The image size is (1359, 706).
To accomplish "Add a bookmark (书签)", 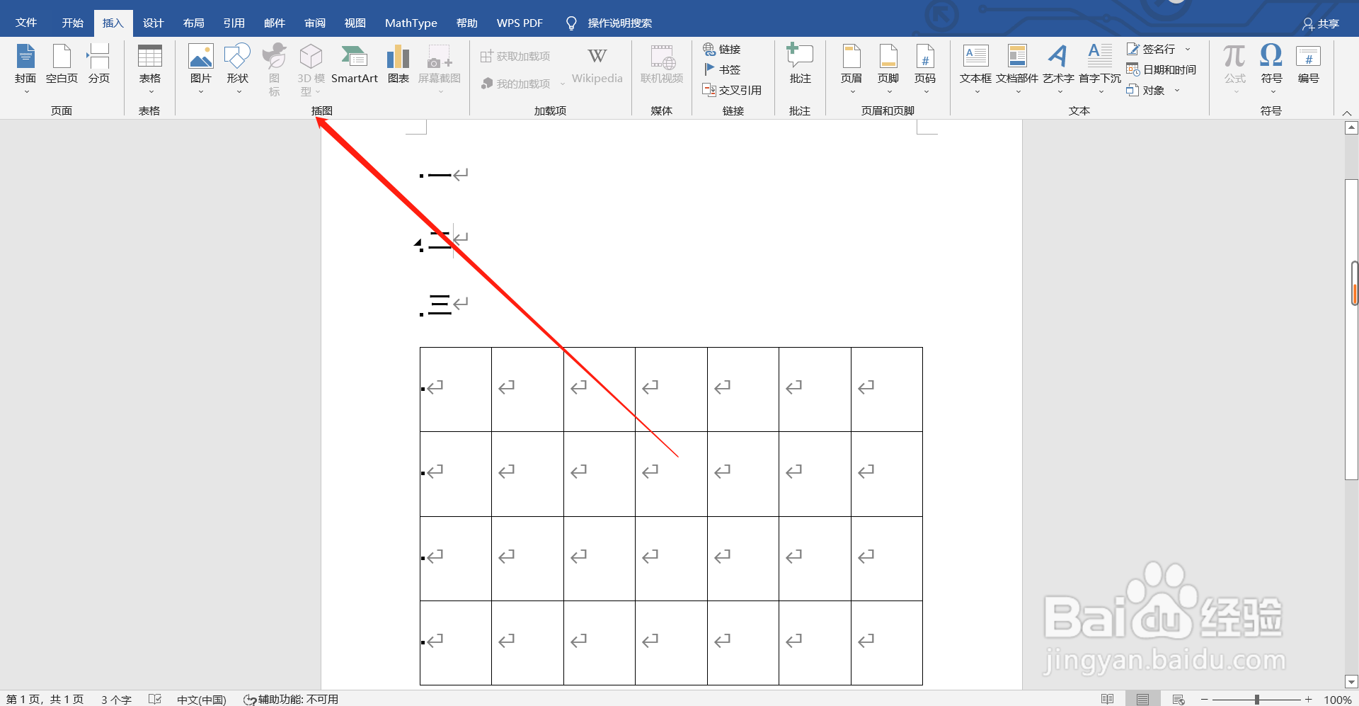I will point(722,69).
